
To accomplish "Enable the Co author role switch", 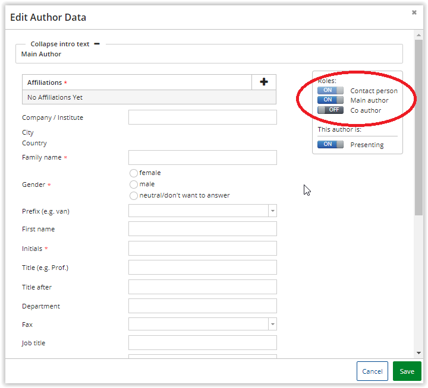I will tap(331, 110).
